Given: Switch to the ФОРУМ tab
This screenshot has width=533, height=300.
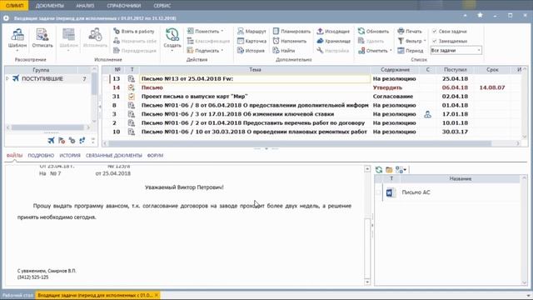Looking at the screenshot, I should 155,156.
